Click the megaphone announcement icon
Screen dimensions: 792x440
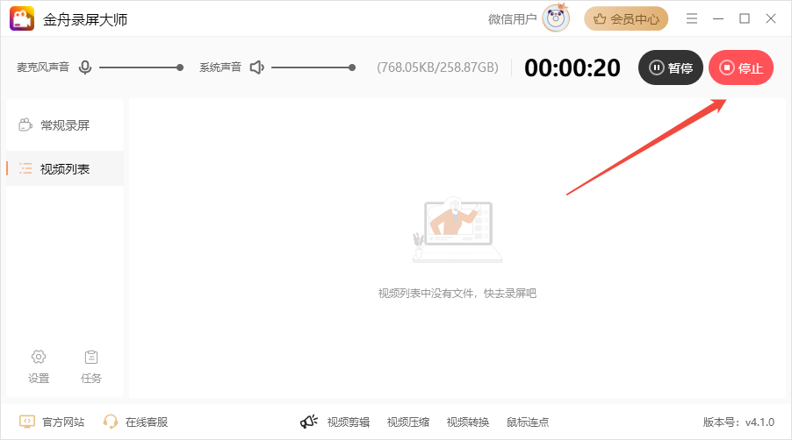[308, 422]
